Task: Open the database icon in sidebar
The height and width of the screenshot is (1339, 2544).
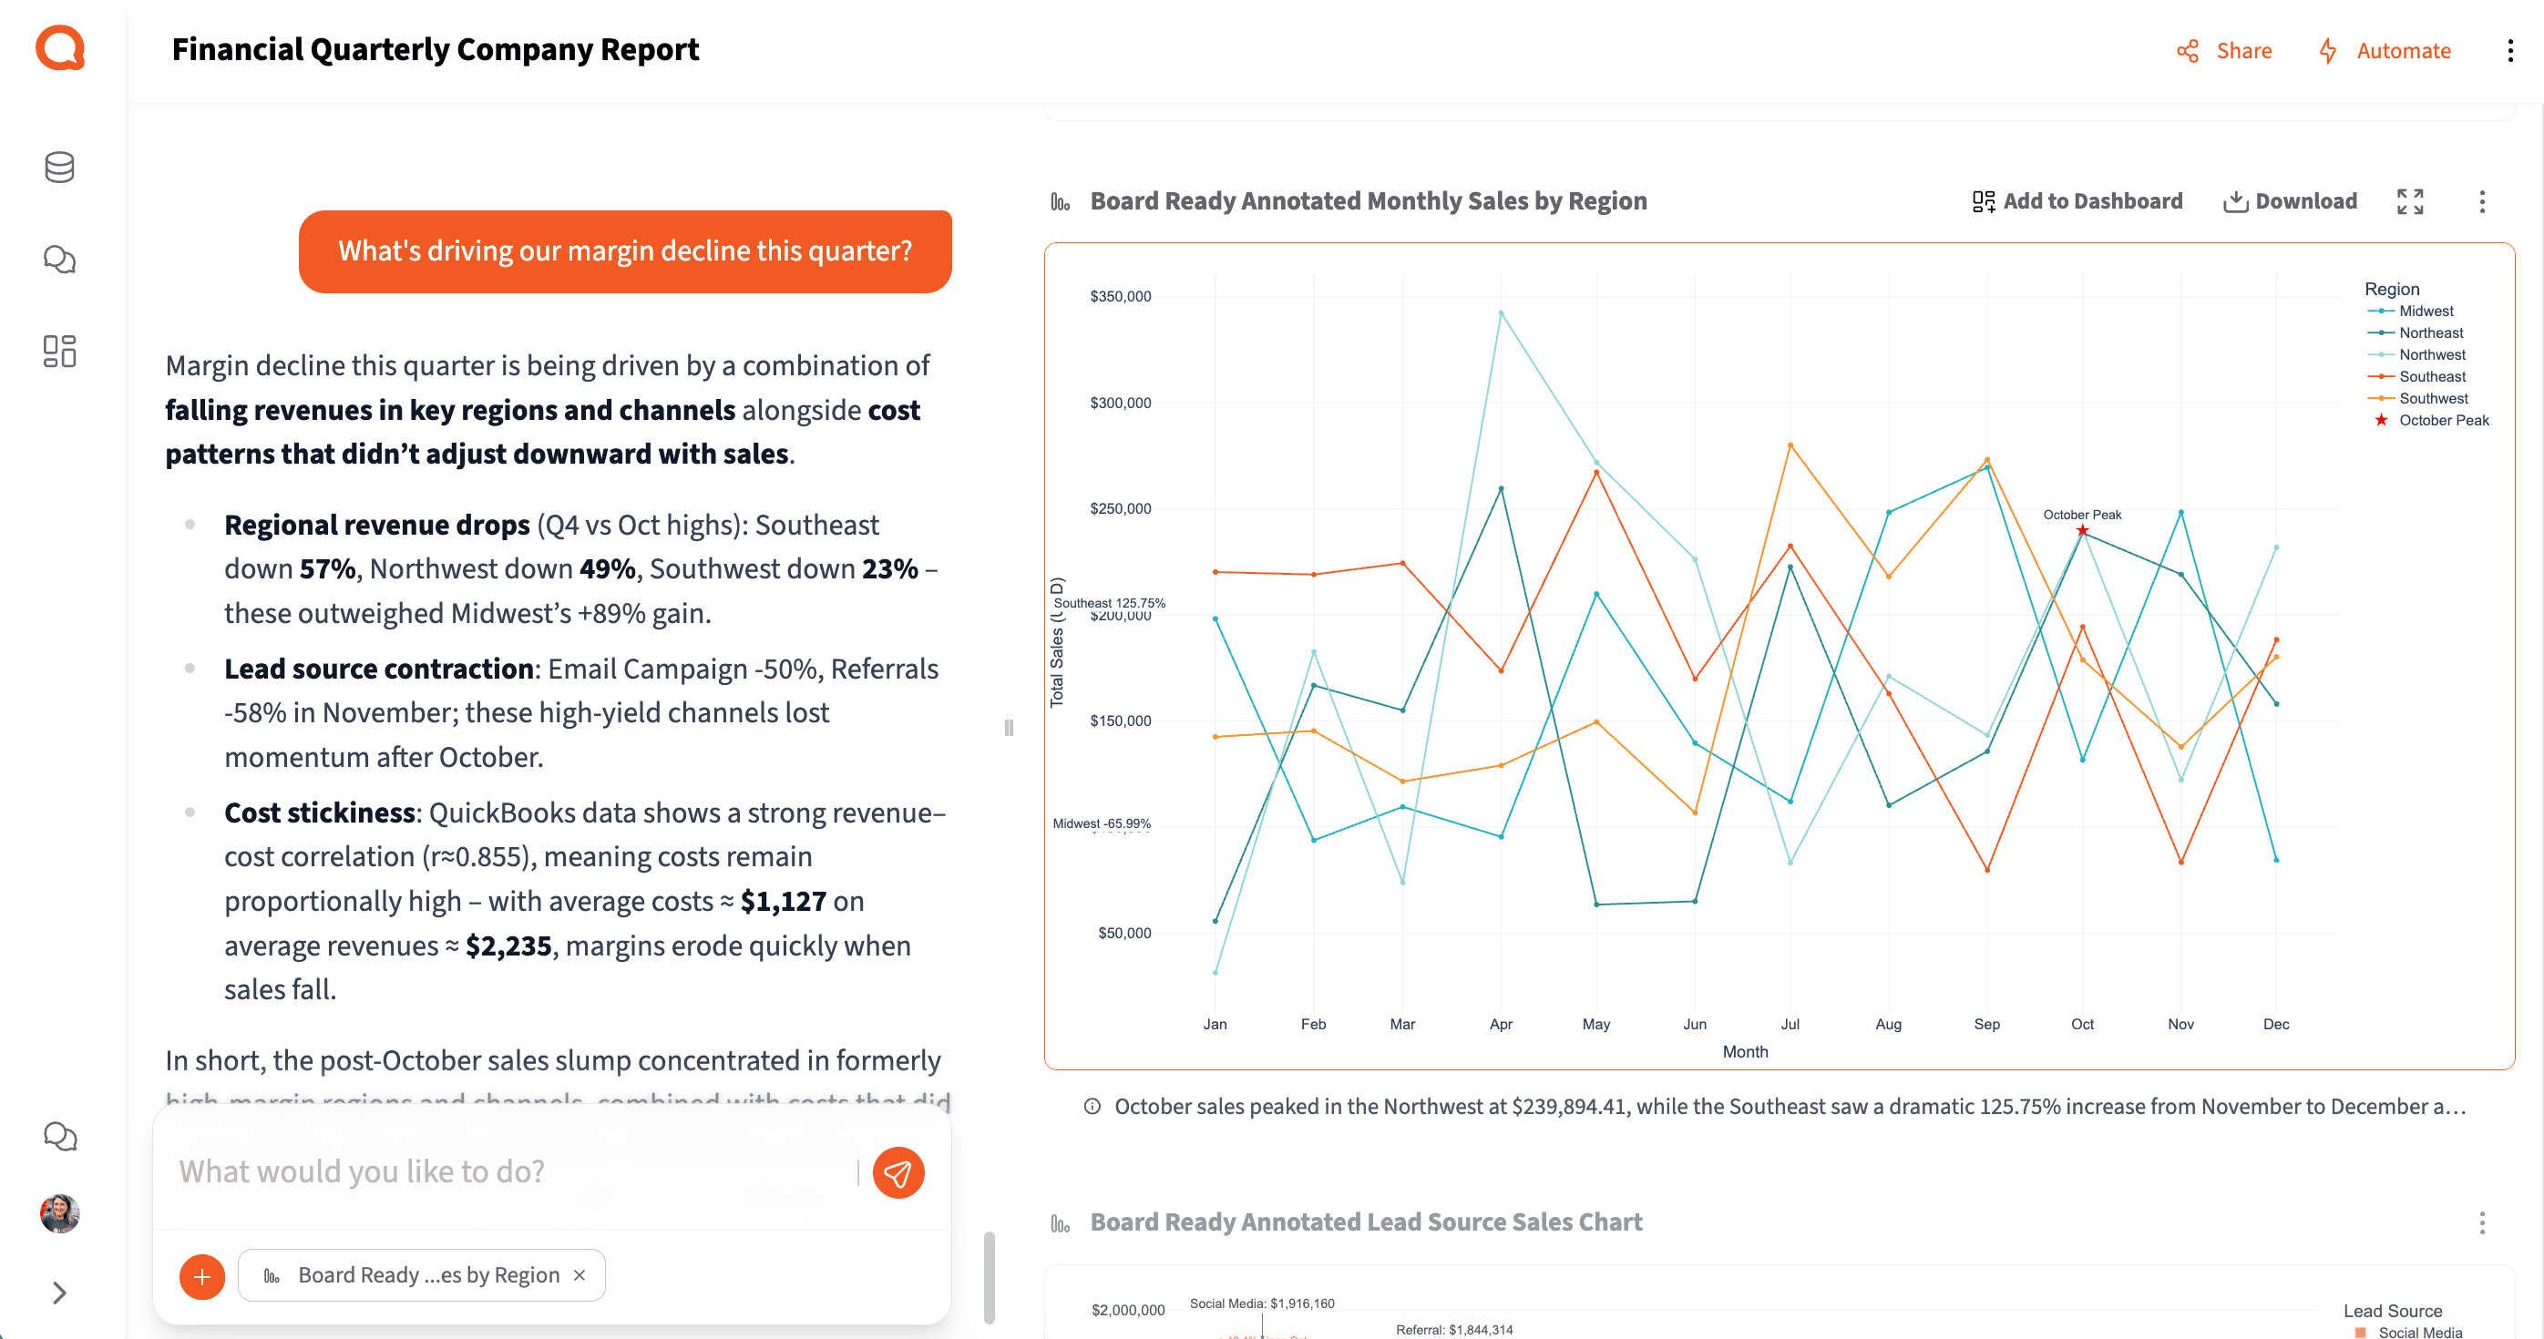Action: coord(59,167)
